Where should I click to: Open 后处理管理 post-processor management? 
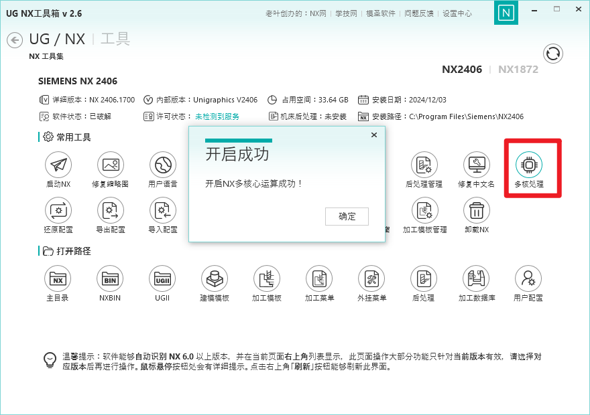(424, 165)
